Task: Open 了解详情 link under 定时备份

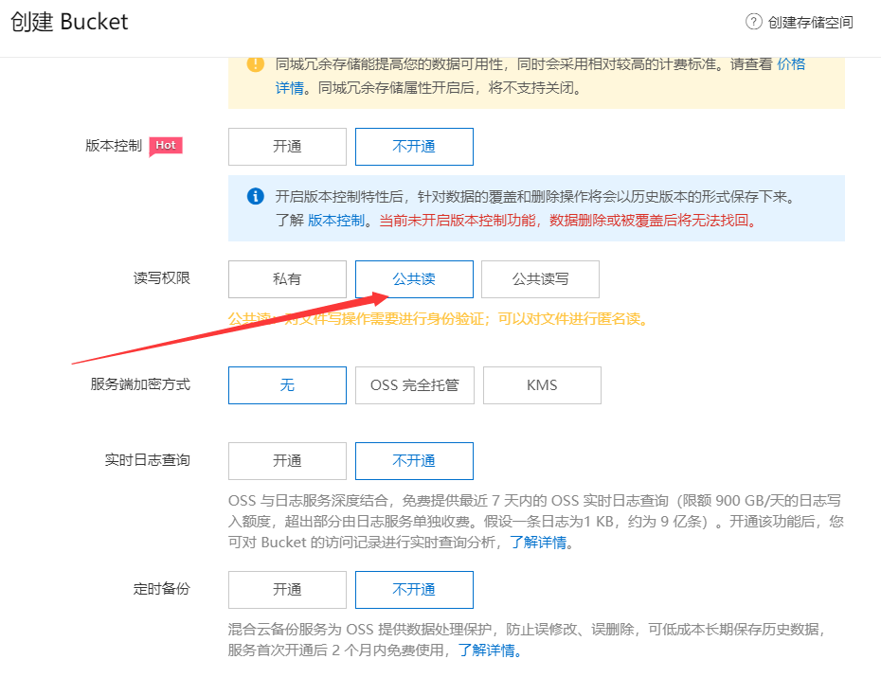Action: tap(487, 650)
